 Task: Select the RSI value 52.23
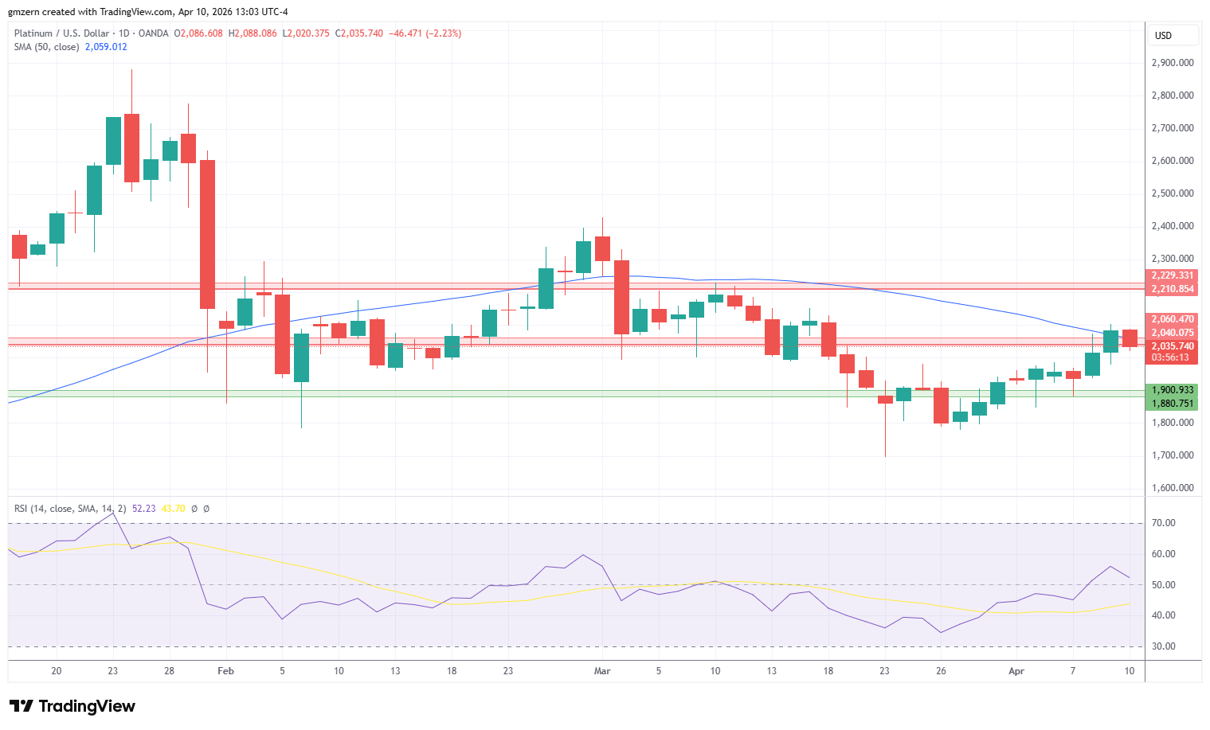pyautogui.click(x=143, y=509)
